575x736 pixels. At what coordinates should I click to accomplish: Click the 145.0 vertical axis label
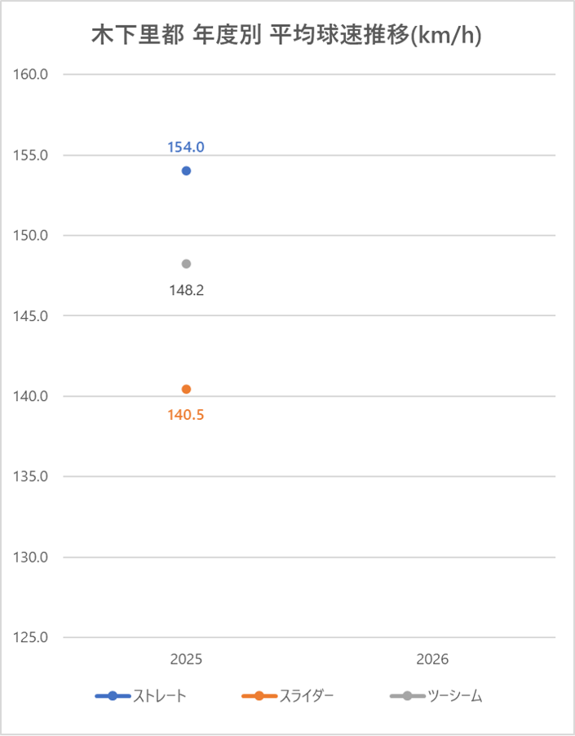point(33,315)
